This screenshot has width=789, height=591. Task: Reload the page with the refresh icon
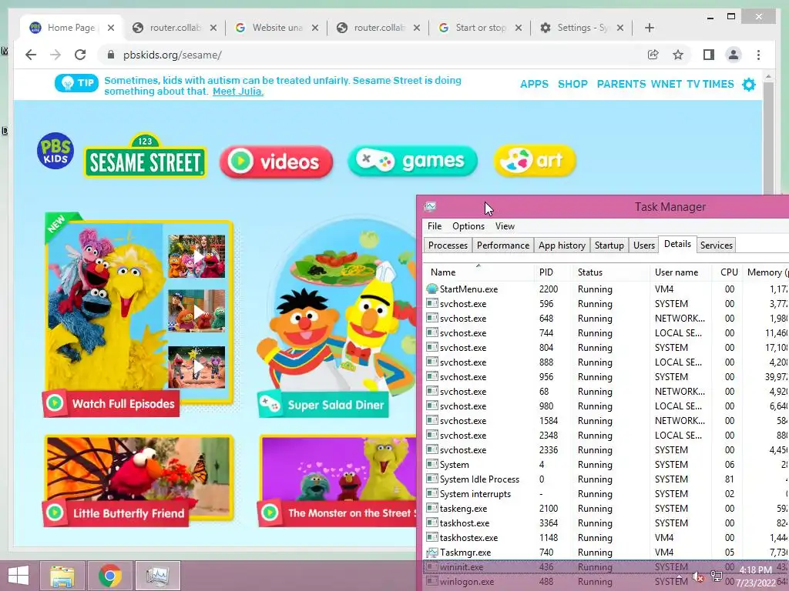pos(80,55)
